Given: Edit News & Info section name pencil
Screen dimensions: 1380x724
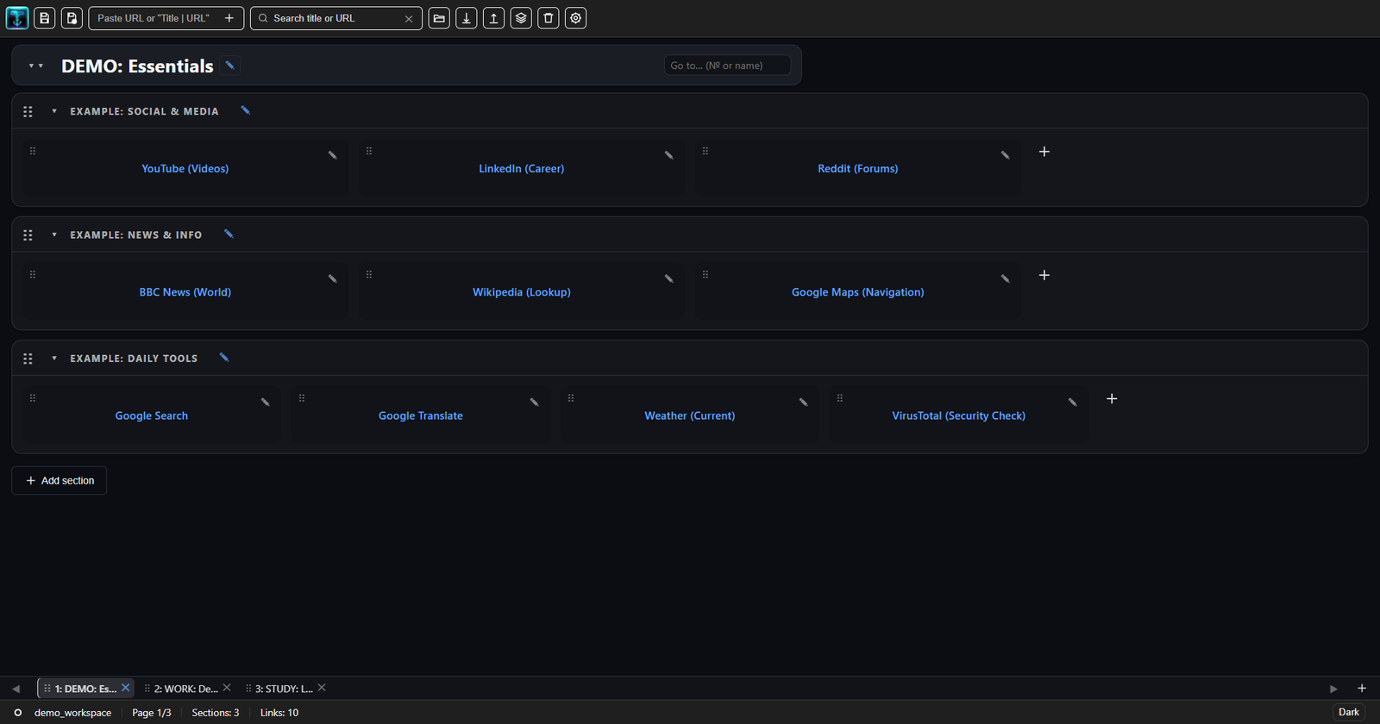Looking at the screenshot, I should click(x=229, y=234).
